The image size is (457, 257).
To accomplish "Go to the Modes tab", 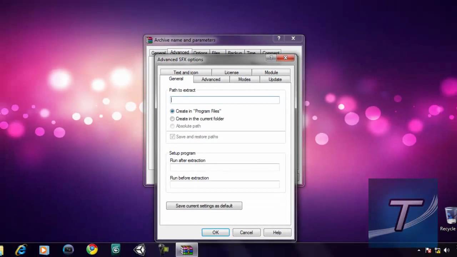I will [x=244, y=79].
